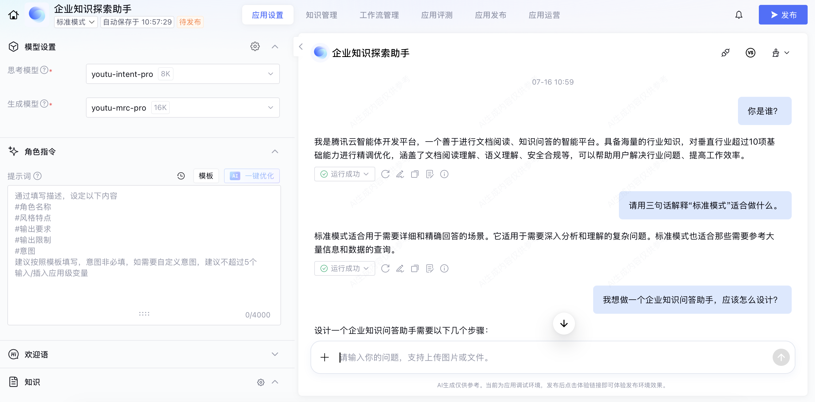Open the 思考模型 youtu-intent-pro dropdown
This screenshot has height=402, width=815.
point(183,74)
